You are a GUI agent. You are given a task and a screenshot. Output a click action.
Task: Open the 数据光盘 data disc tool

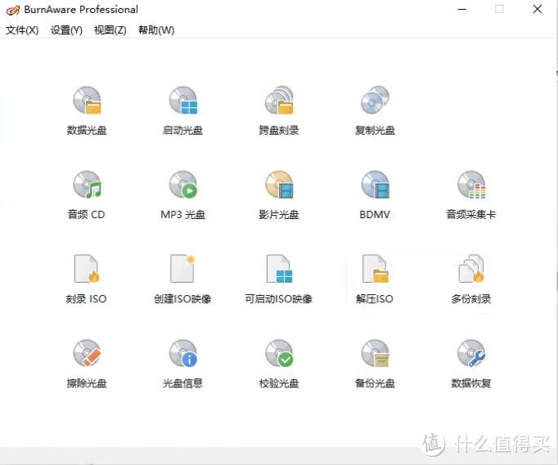[x=87, y=110]
